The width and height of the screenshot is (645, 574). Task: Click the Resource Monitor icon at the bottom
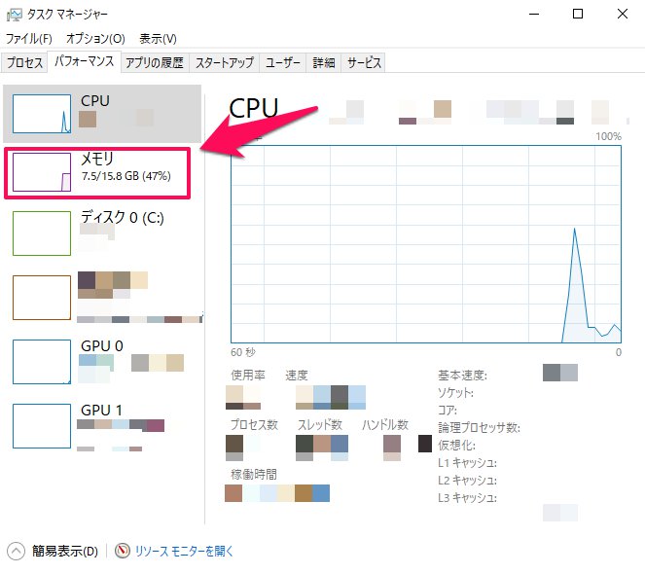pos(123,551)
